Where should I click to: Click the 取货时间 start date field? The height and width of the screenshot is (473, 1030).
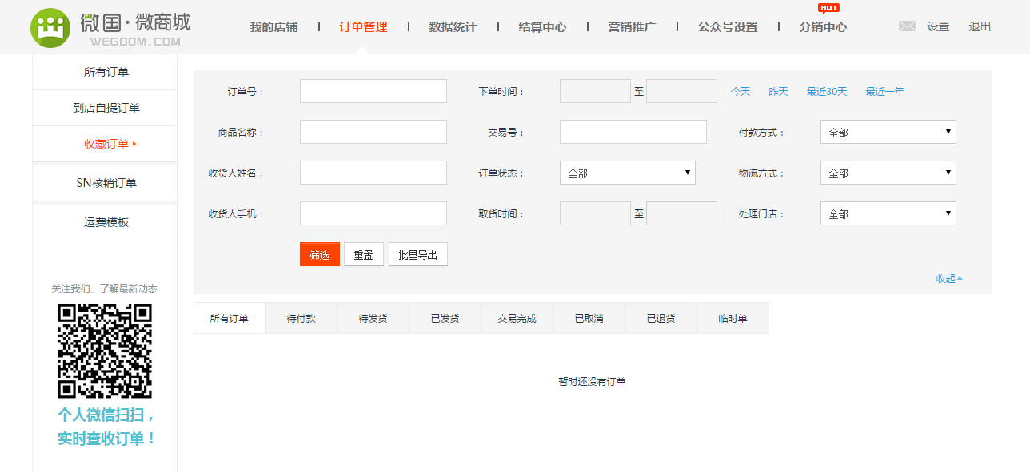(x=595, y=213)
